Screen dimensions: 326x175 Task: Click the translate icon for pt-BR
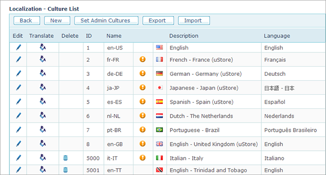tap(43, 129)
